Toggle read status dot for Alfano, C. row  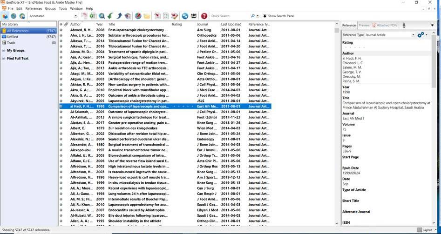(61, 161)
